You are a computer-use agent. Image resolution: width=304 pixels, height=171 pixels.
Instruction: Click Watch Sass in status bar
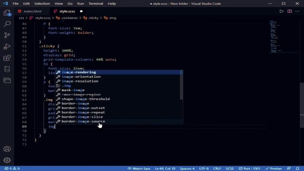139,169
